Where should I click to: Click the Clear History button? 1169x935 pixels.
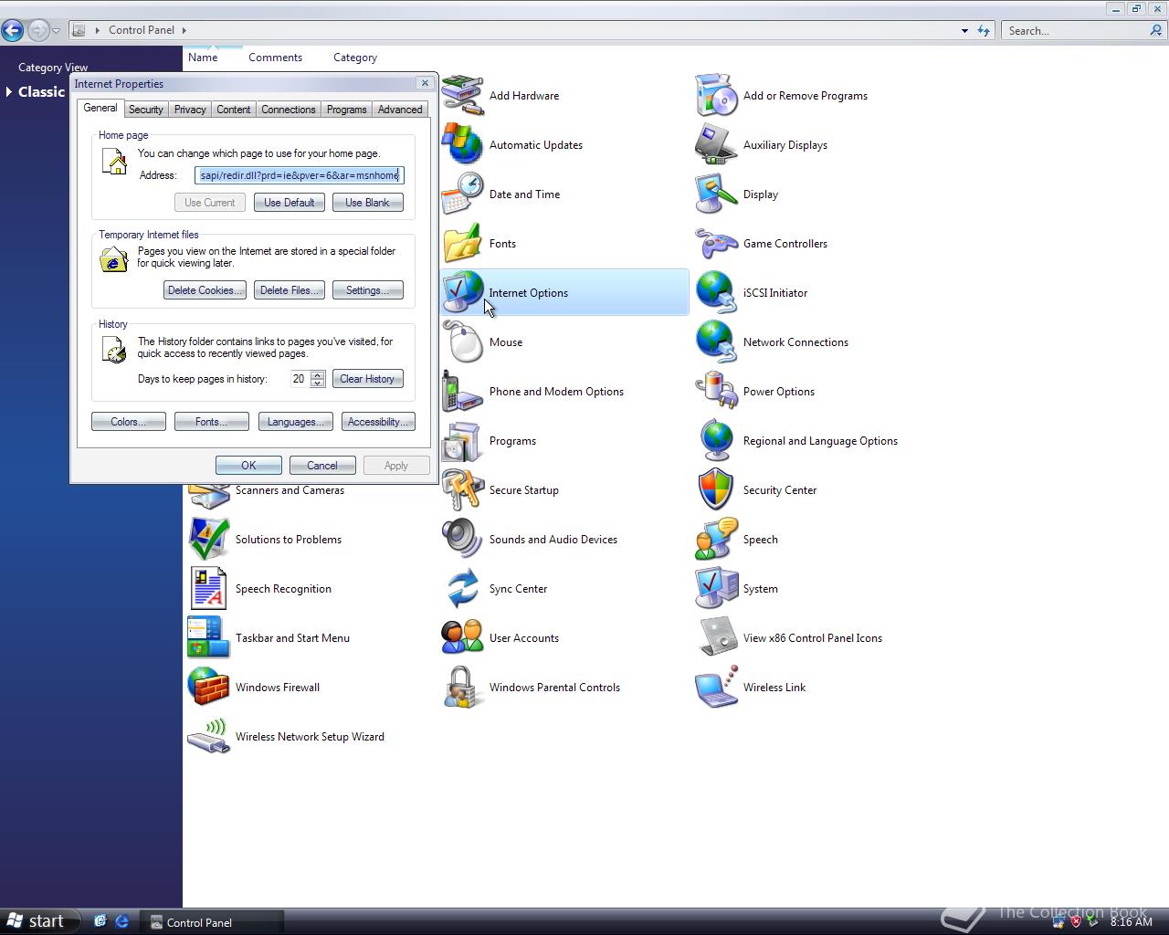coord(367,379)
